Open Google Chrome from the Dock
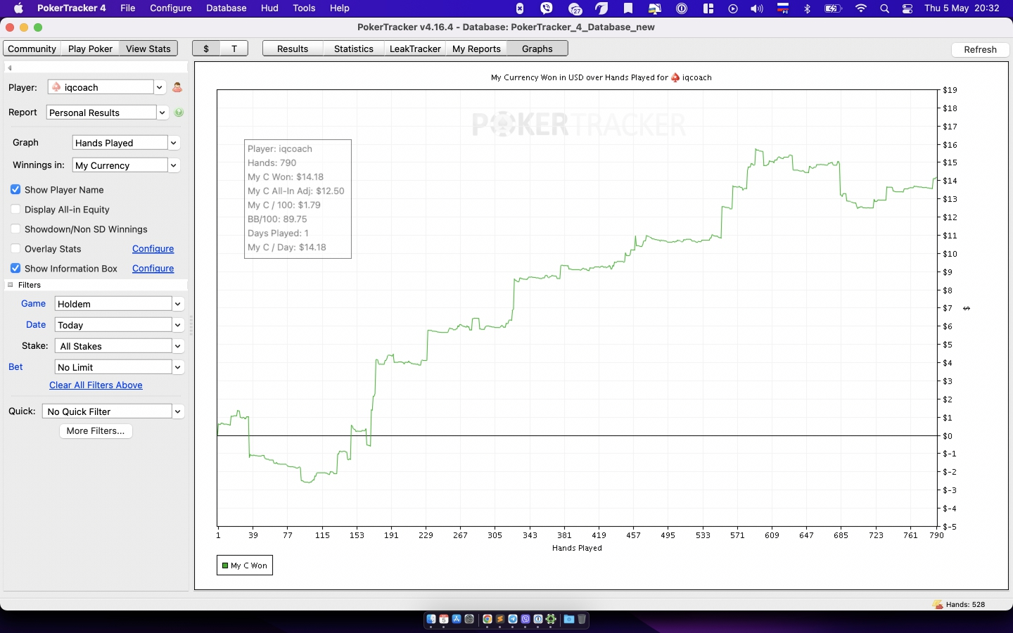 point(488,619)
